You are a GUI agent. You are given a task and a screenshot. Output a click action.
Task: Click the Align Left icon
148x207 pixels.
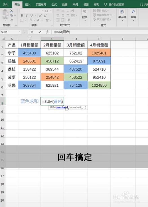[x=58, y=16]
